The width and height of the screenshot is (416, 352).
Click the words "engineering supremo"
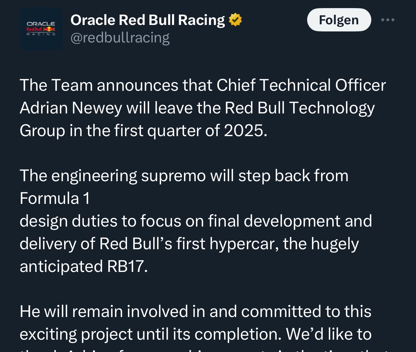click(x=129, y=176)
